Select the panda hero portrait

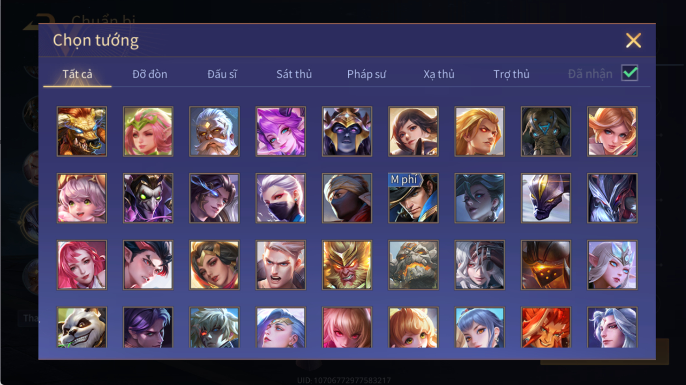point(82,327)
